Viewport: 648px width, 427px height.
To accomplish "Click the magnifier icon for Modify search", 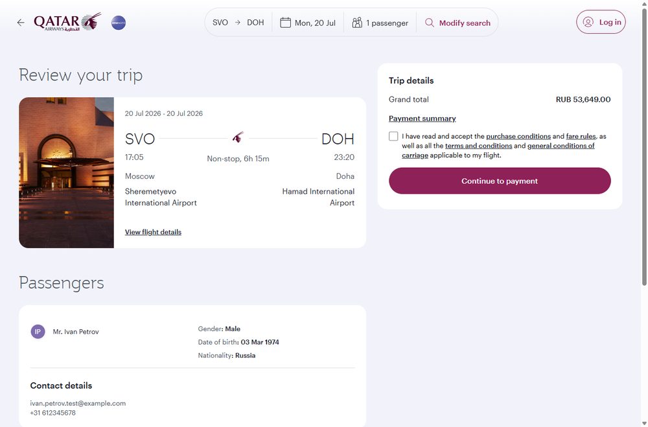I will coord(430,23).
